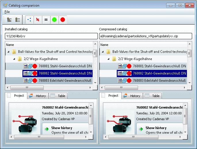
Task: Collapse Ball-Valves folder in installed catalog
Action: click(x=8, y=52)
